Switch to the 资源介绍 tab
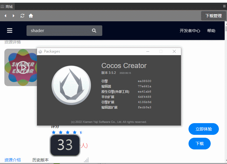 pos(13,160)
